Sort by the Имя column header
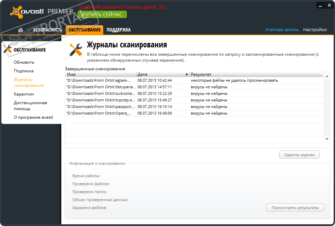 click(x=100, y=74)
